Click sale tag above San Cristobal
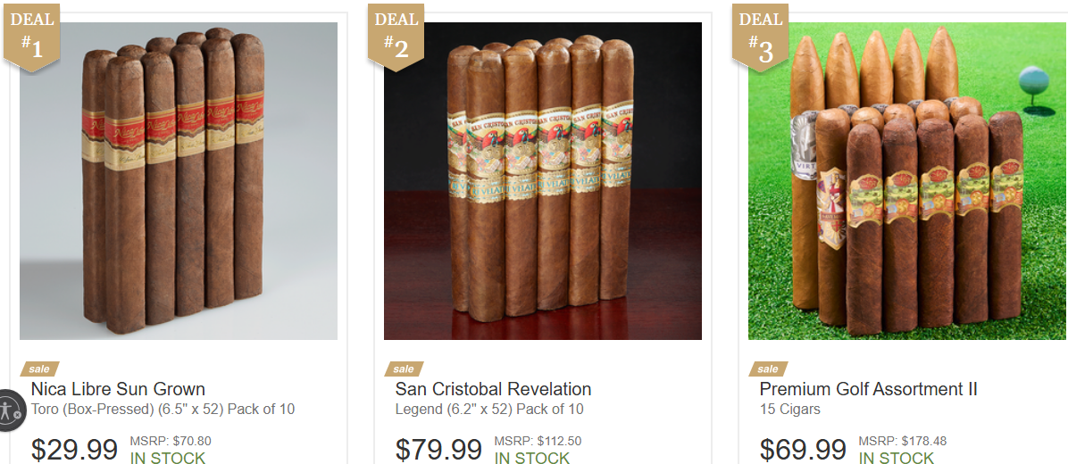 [x=404, y=369]
